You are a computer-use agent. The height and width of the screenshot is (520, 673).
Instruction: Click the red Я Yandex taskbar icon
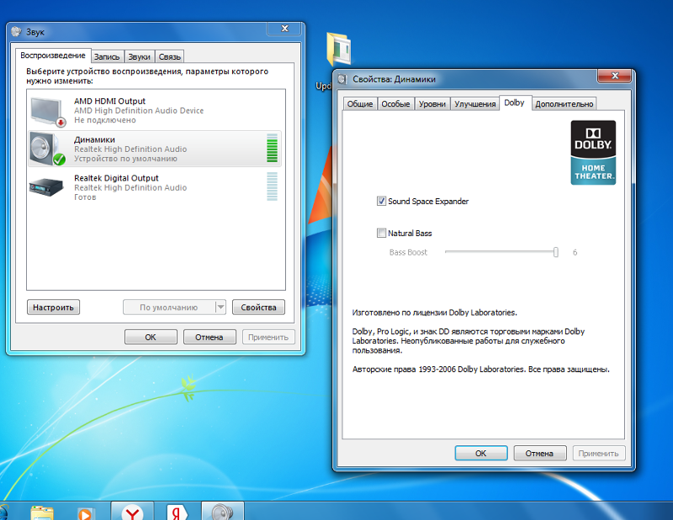(177, 512)
